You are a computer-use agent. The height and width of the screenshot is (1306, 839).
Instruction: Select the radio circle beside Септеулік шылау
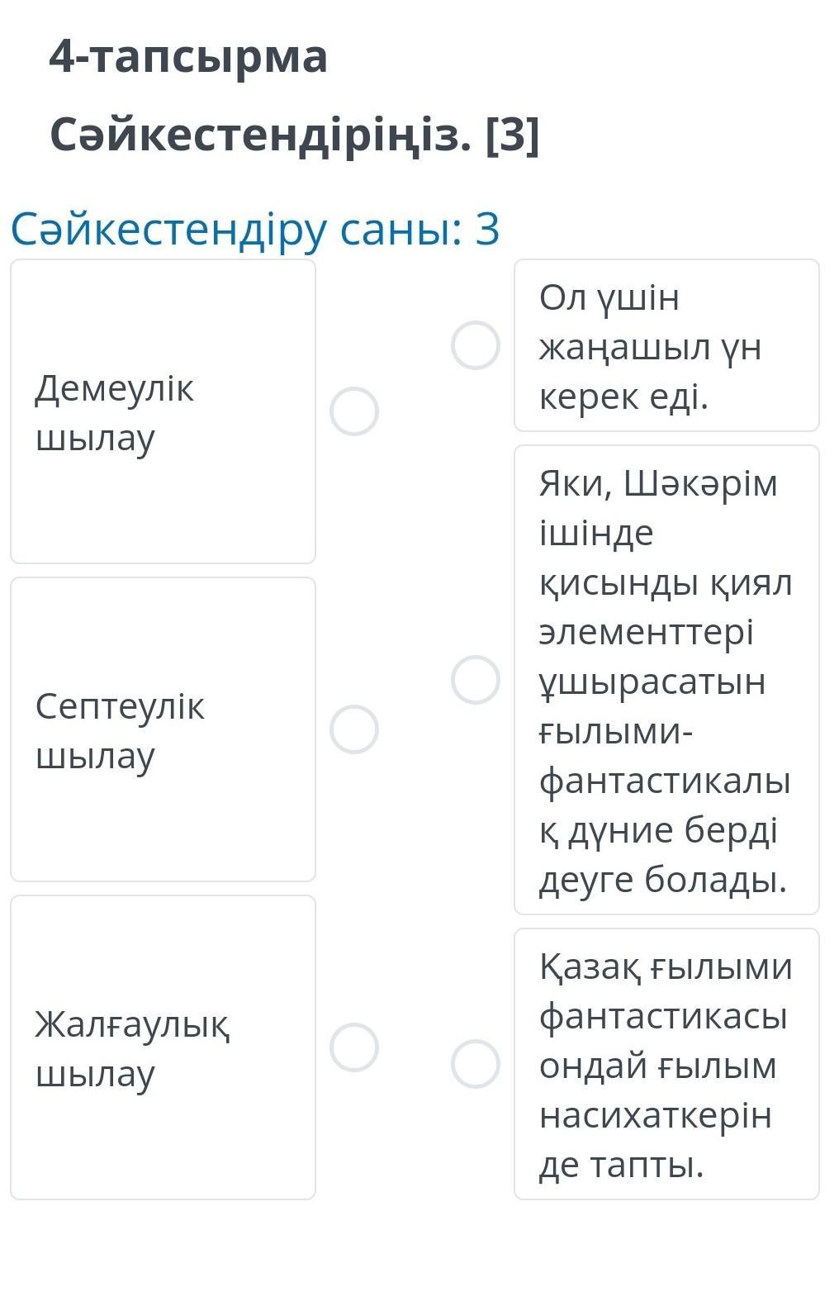(x=354, y=729)
